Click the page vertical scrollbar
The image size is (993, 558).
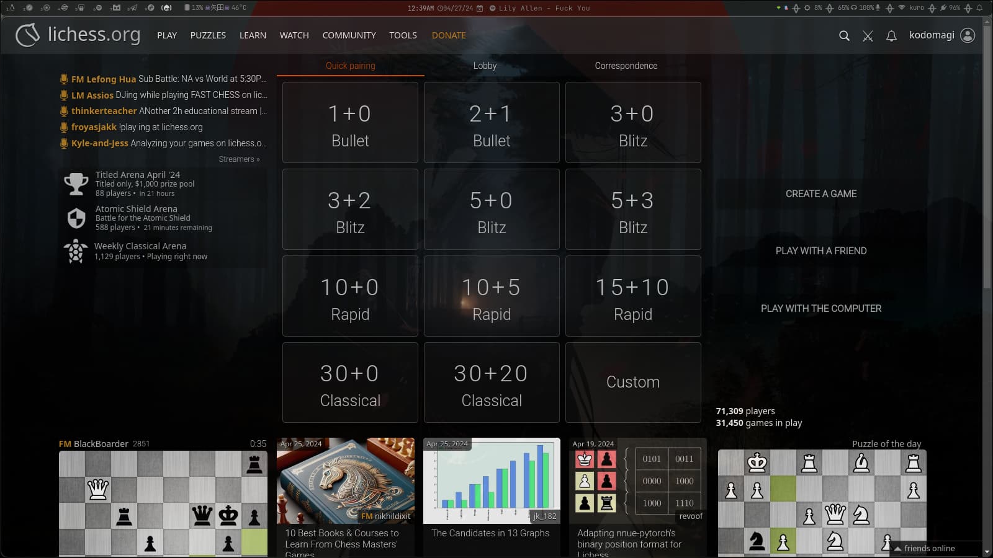987,186
